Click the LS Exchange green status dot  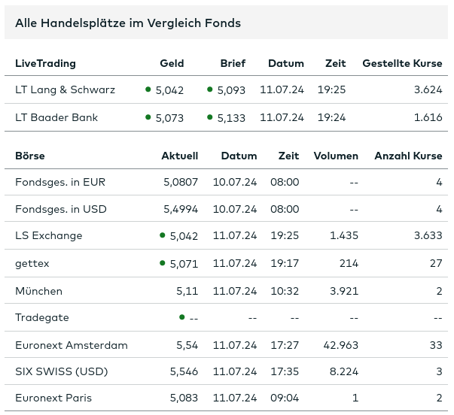[x=163, y=235]
